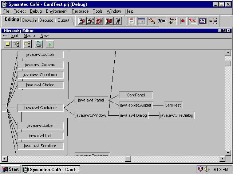233x174 pixels.
Task: Click the horizontal scrollbar right arrow
Action: (222, 159)
